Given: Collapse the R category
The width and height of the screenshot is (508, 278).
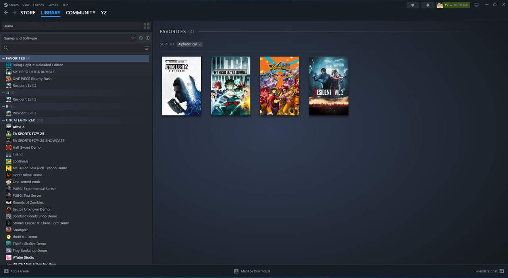Looking at the screenshot, I should [4, 106].
